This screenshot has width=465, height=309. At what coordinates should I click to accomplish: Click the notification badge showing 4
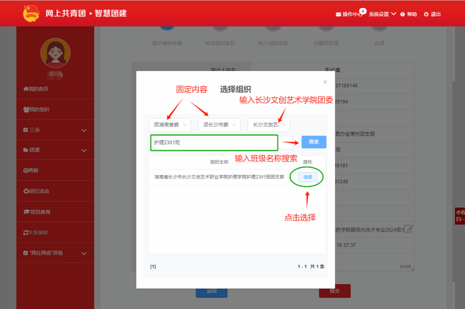(363, 11)
